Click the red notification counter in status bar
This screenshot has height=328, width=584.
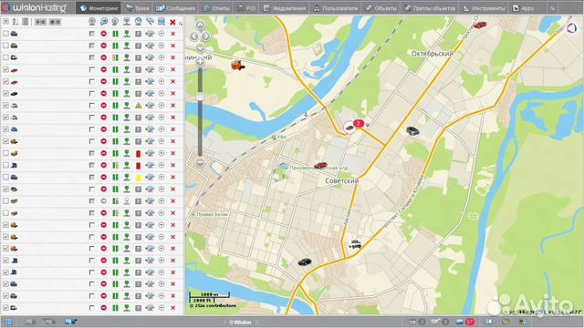(x=471, y=322)
